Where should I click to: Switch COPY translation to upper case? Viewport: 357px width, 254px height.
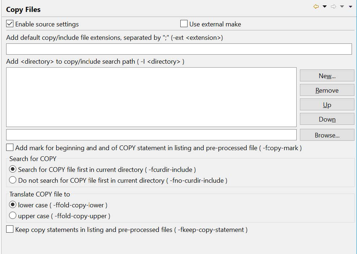13,215
